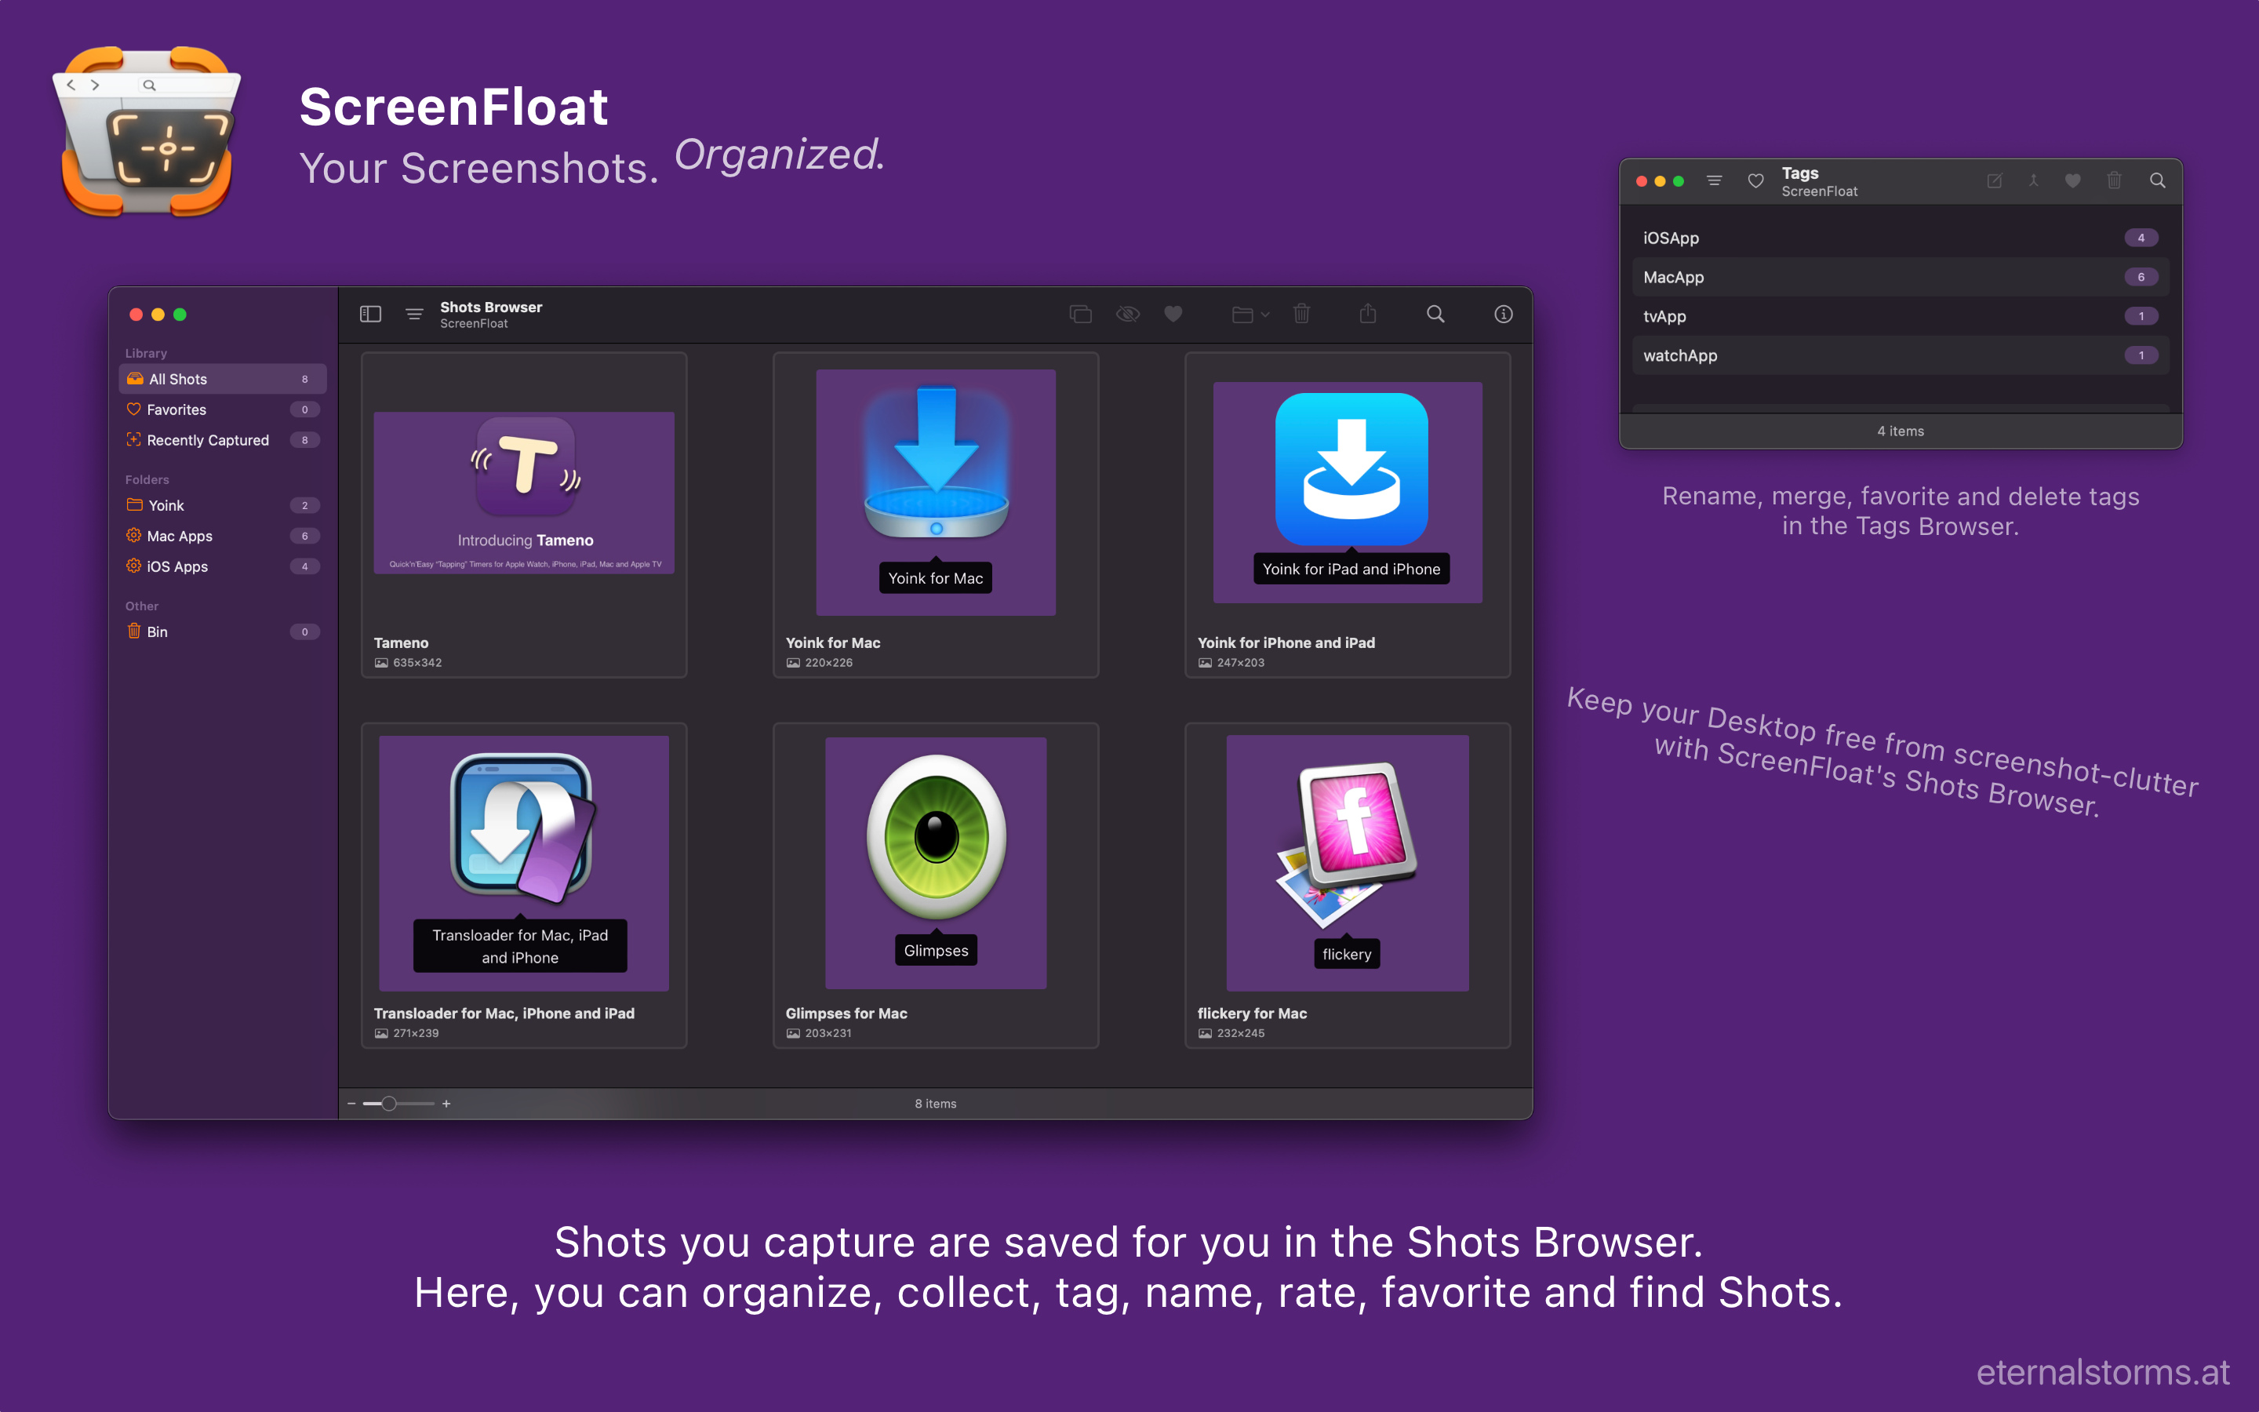Click the merge tags icon in Tags window

[2033, 181]
